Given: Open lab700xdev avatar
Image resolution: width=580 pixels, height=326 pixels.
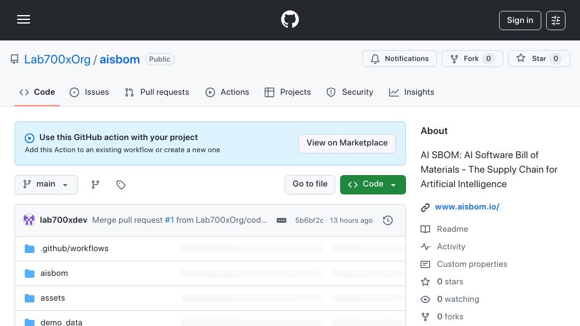Looking at the screenshot, I should [x=29, y=220].
